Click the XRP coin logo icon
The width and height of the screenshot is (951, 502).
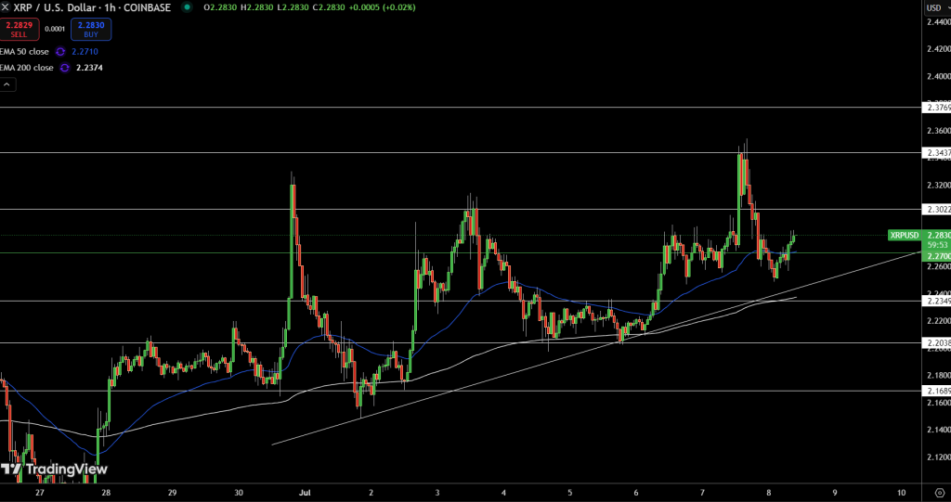5,7
